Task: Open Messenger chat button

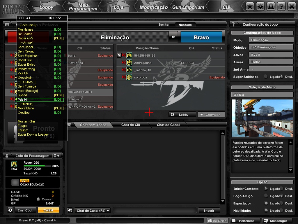Action: (277, 221)
